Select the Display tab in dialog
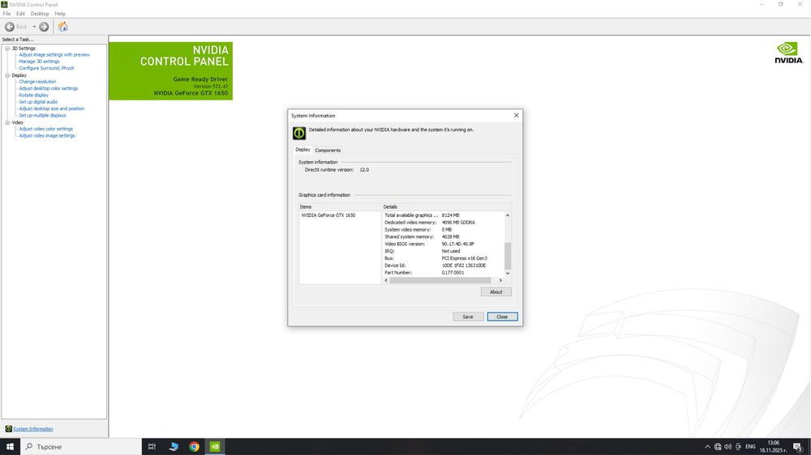The width and height of the screenshot is (811, 455). [x=303, y=150]
